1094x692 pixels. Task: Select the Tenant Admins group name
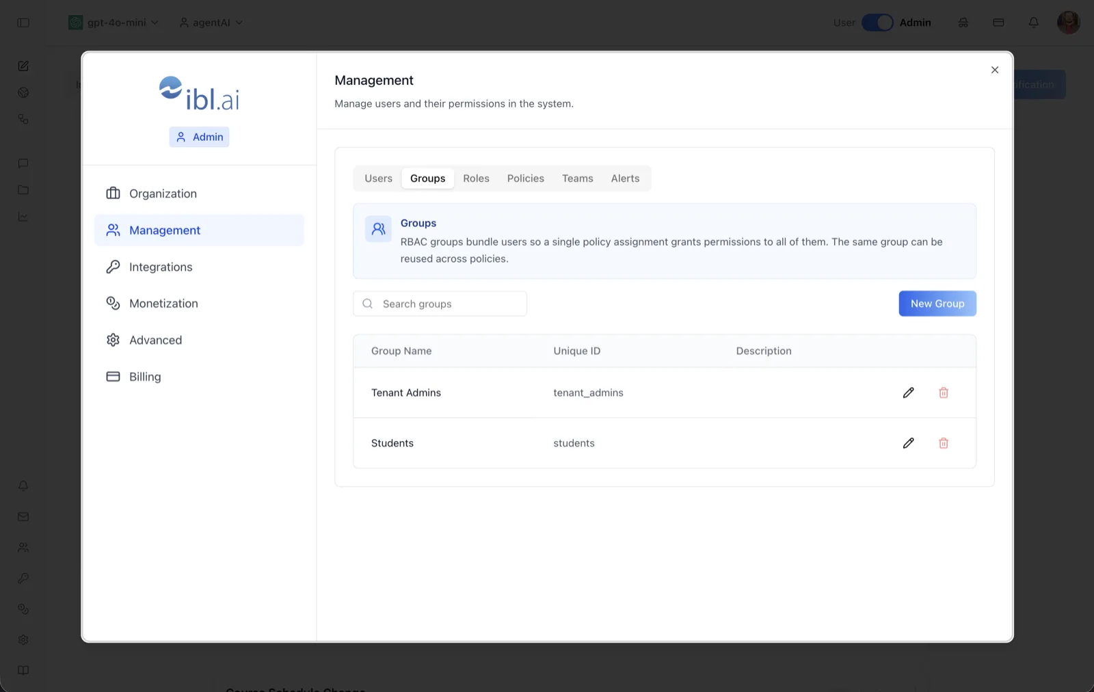[x=406, y=392]
